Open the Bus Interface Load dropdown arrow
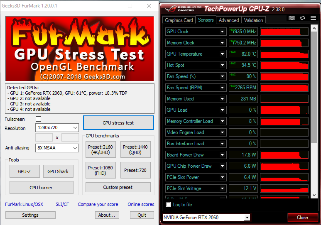 (x=222, y=144)
